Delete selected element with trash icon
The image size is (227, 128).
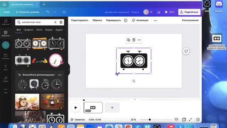[134, 40]
